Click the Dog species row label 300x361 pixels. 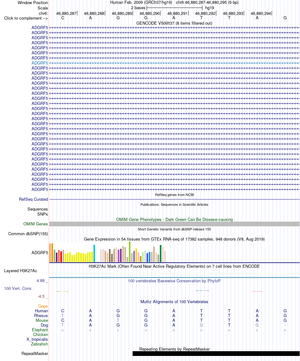click(45, 325)
